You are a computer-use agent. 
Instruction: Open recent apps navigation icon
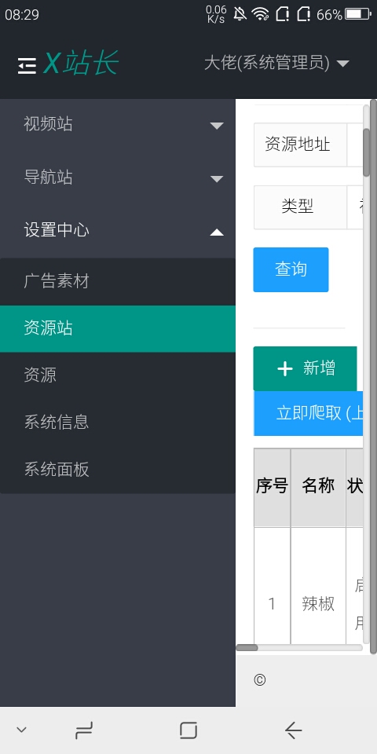[84, 731]
